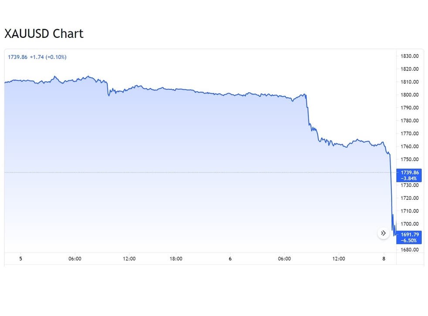The width and height of the screenshot is (428, 316).
Task: Click the 1739.86 +1.74 (+0.10%) legend text
Action: (x=37, y=57)
